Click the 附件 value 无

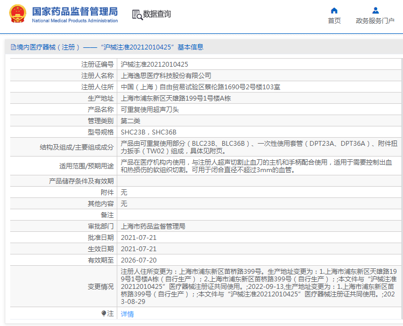pos(124,192)
